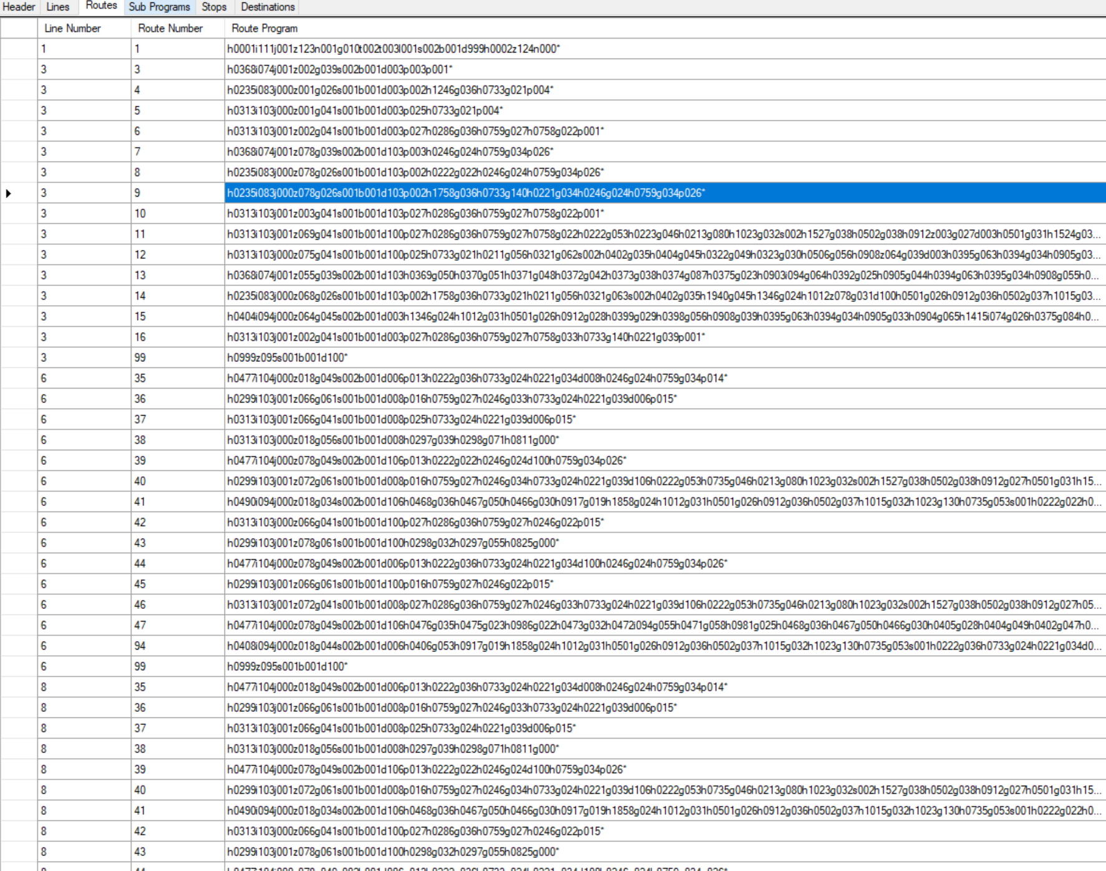1106x871 pixels.
Task: Click Route Number 42 cell in line 8
Action: pos(178,831)
